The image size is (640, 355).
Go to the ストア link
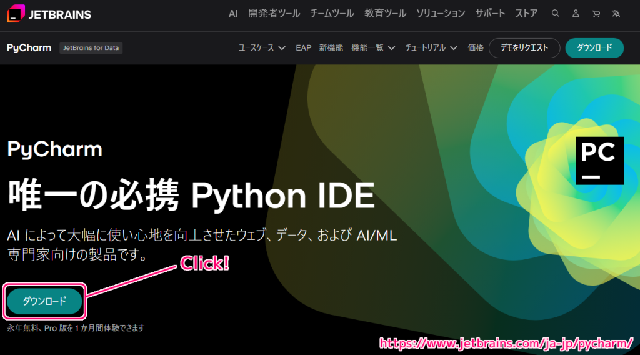coord(526,14)
